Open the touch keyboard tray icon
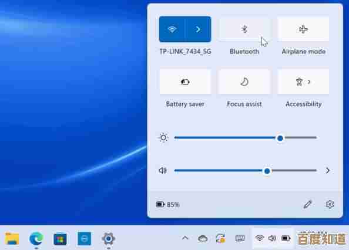 240,238
